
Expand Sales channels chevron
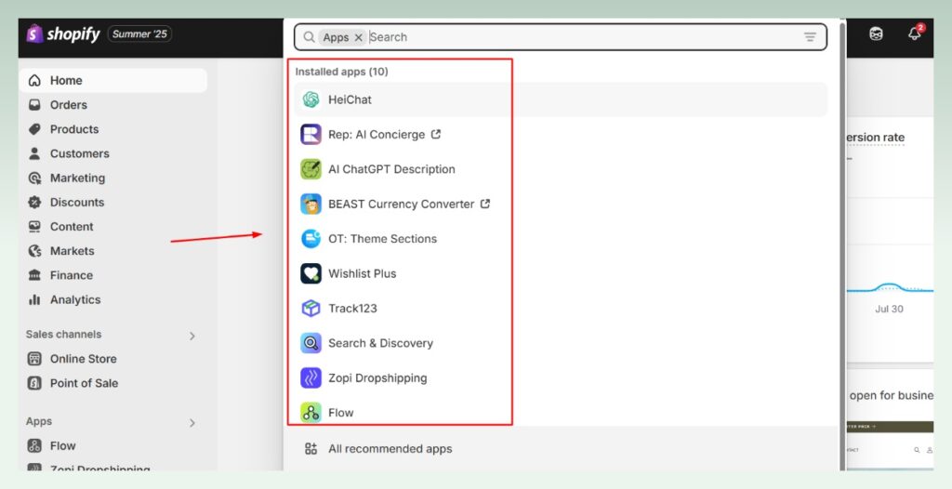pos(192,336)
